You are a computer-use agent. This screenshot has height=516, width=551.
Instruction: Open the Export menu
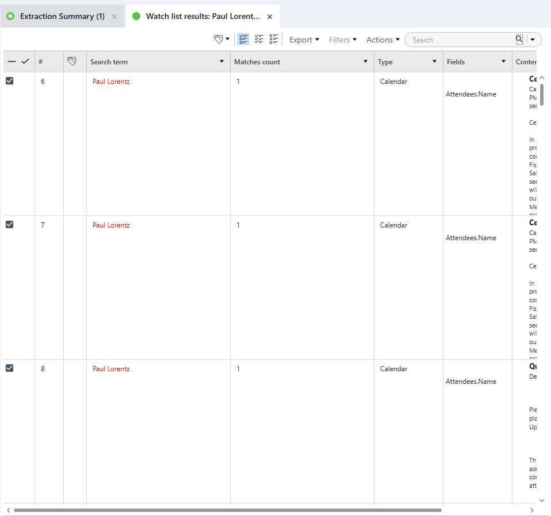tap(304, 40)
